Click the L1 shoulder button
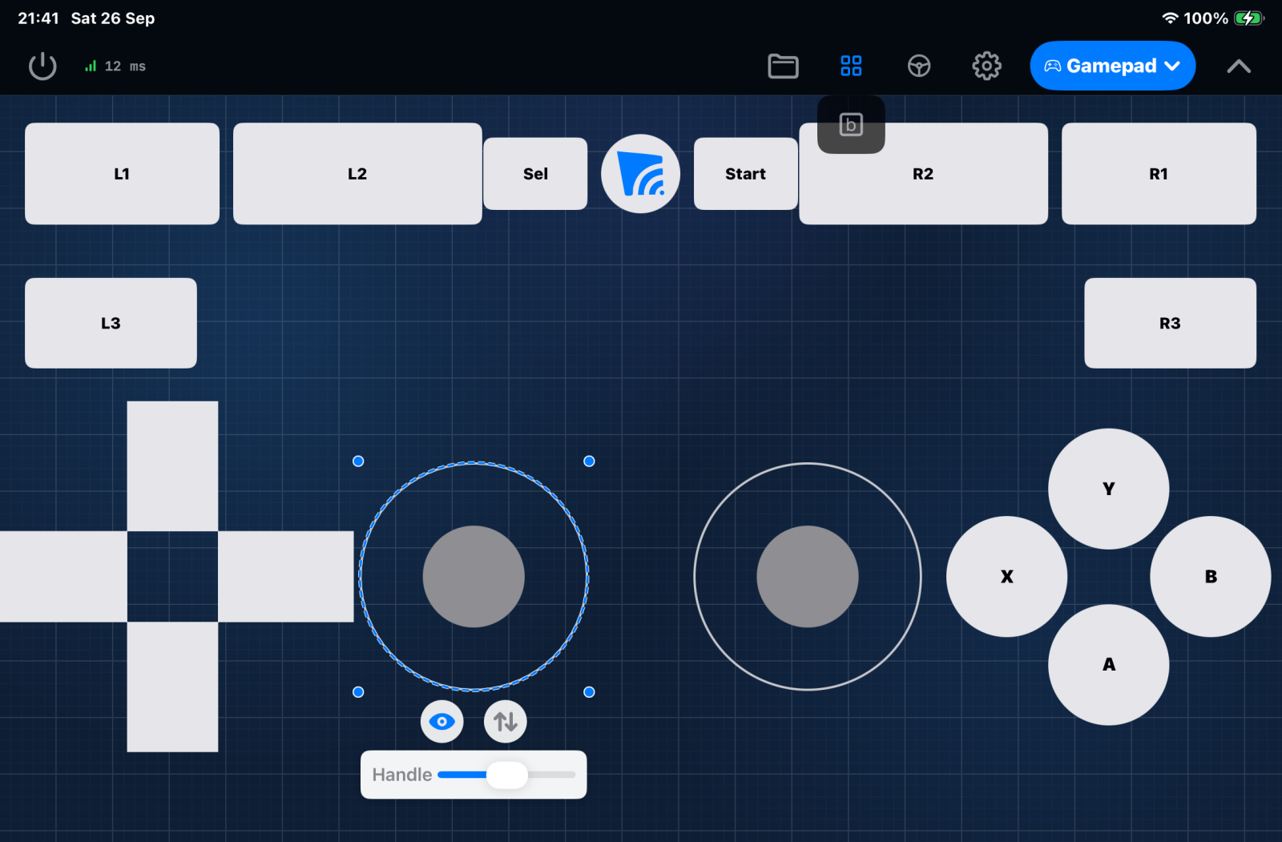Image resolution: width=1282 pixels, height=842 pixels. pos(122,174)
